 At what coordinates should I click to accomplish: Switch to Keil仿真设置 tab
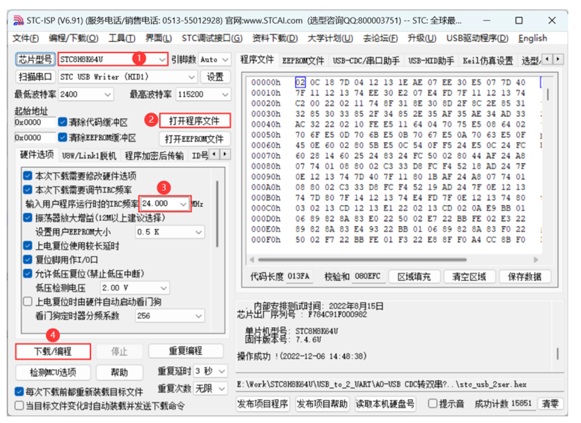(487, 61)
